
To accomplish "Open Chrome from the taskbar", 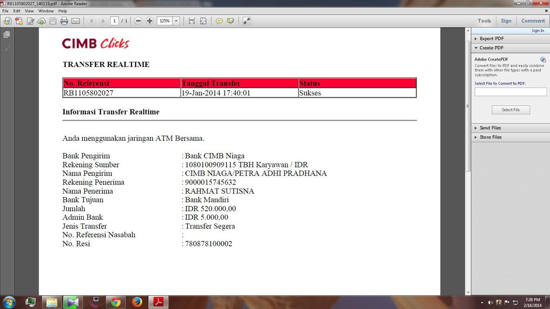I will coord(116,302).
